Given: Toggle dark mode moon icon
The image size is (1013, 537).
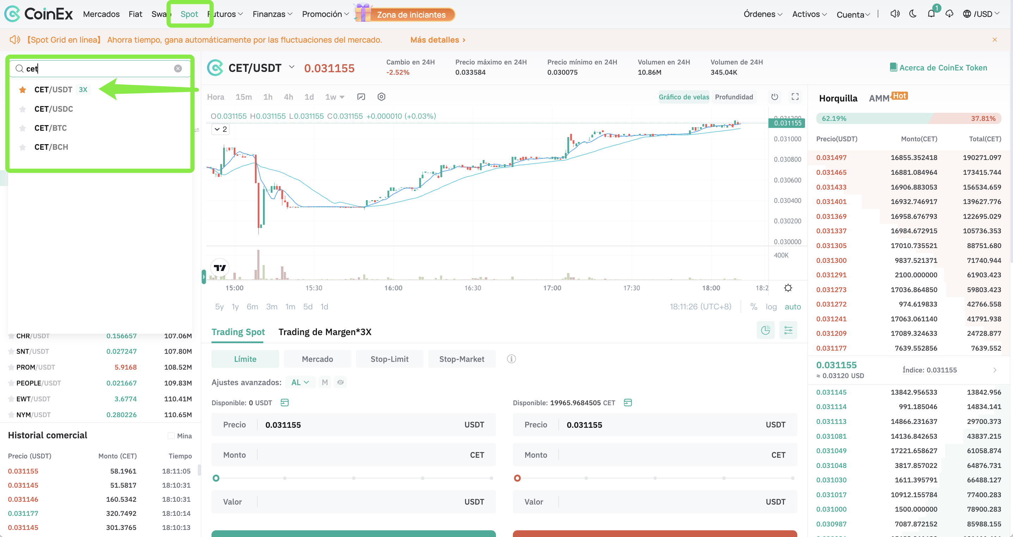Looking at the screenshot, I should coord(913,14).
